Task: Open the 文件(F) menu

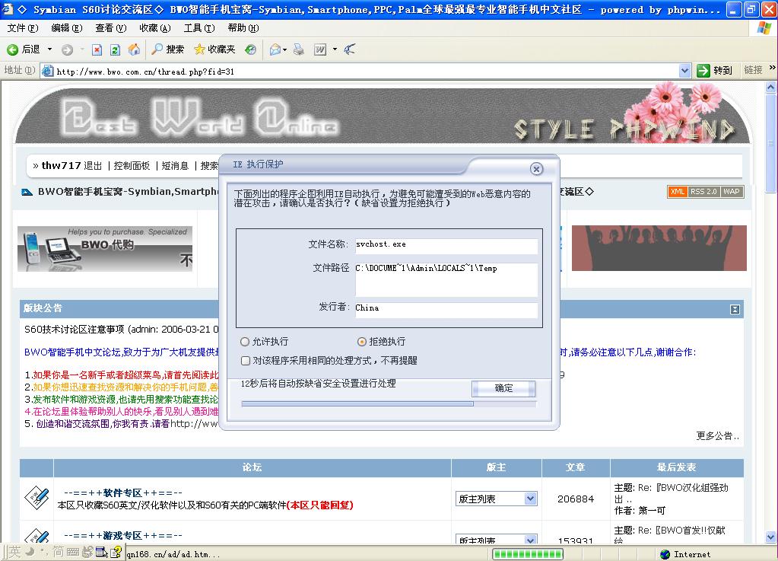Action: (23, 28)
